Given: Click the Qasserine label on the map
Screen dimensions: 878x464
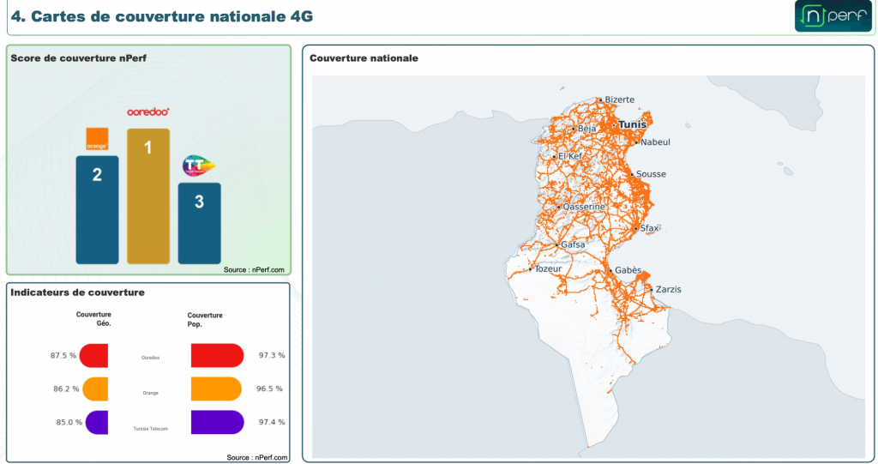Looking at the screenshot, I should 583,207.
